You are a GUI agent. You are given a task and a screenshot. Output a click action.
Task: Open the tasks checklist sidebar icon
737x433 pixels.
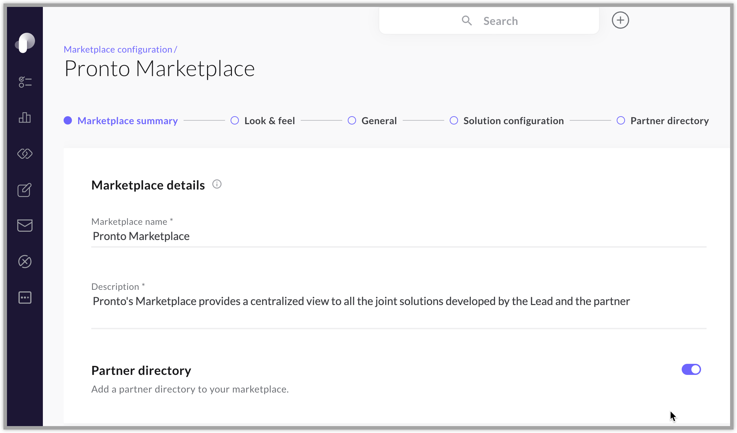coord(24,82)
